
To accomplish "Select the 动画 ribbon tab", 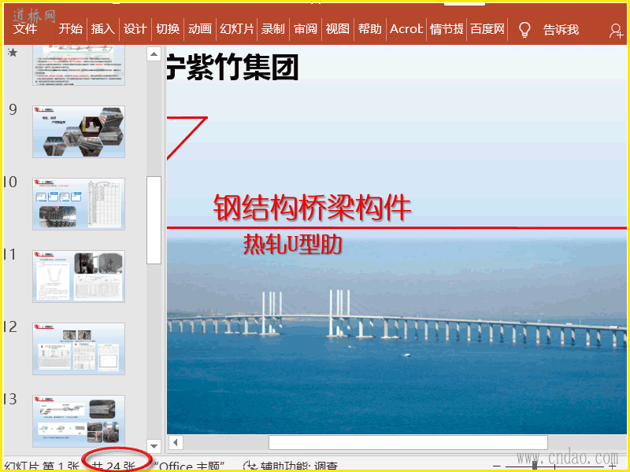I will tap(200, 29).
